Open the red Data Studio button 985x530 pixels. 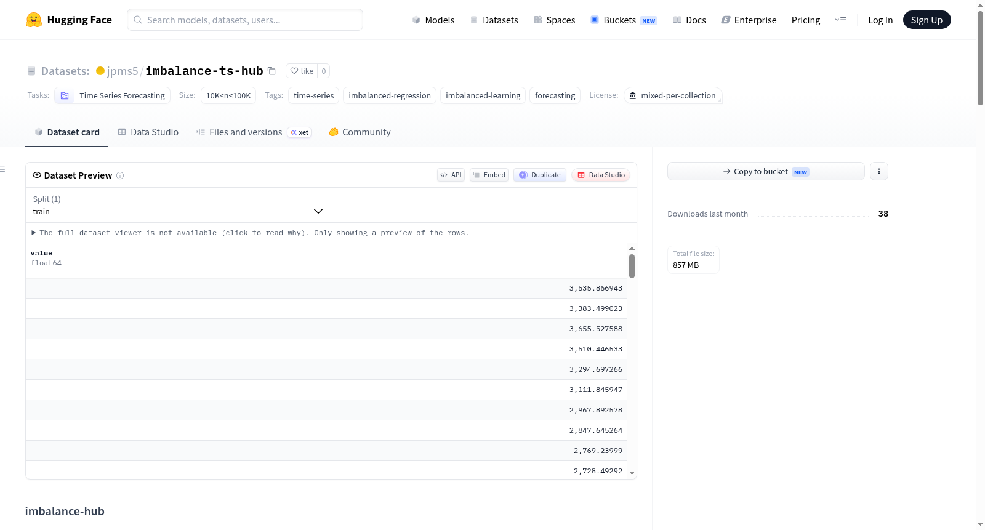point(601,175)
